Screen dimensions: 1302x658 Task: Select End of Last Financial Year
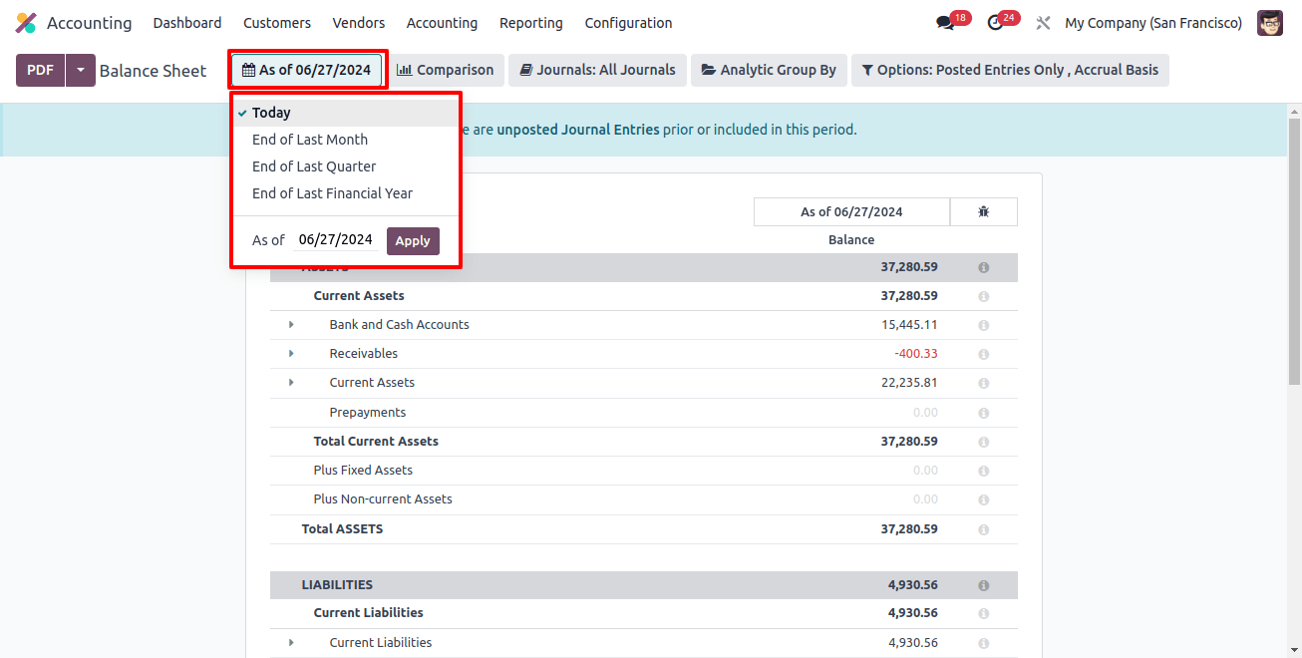point(346,193)
